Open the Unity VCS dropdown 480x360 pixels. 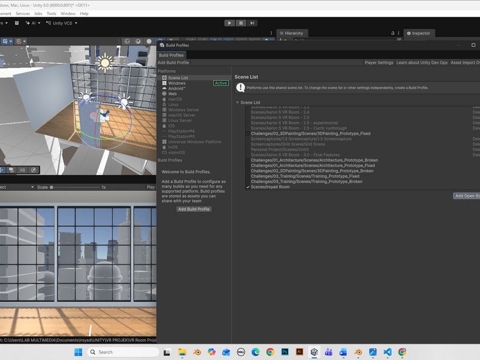click(62, 23)
